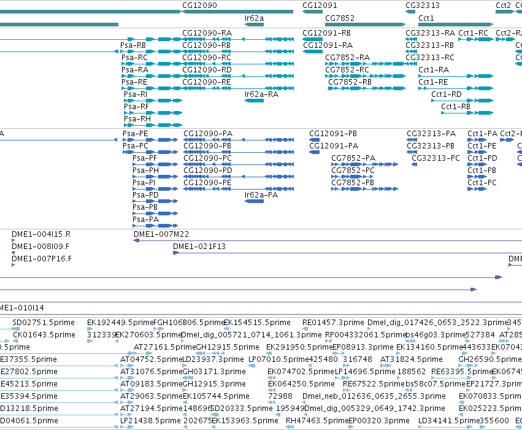
Task: Select EST label EP08913.3prime
Action: 363,347
